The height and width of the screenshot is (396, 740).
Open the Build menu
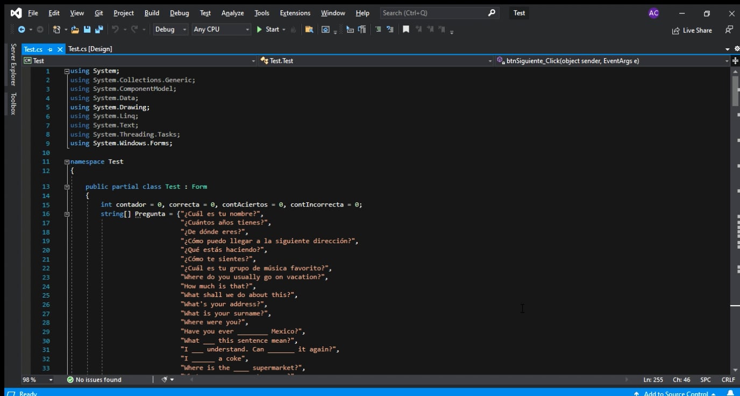[152, 13]
